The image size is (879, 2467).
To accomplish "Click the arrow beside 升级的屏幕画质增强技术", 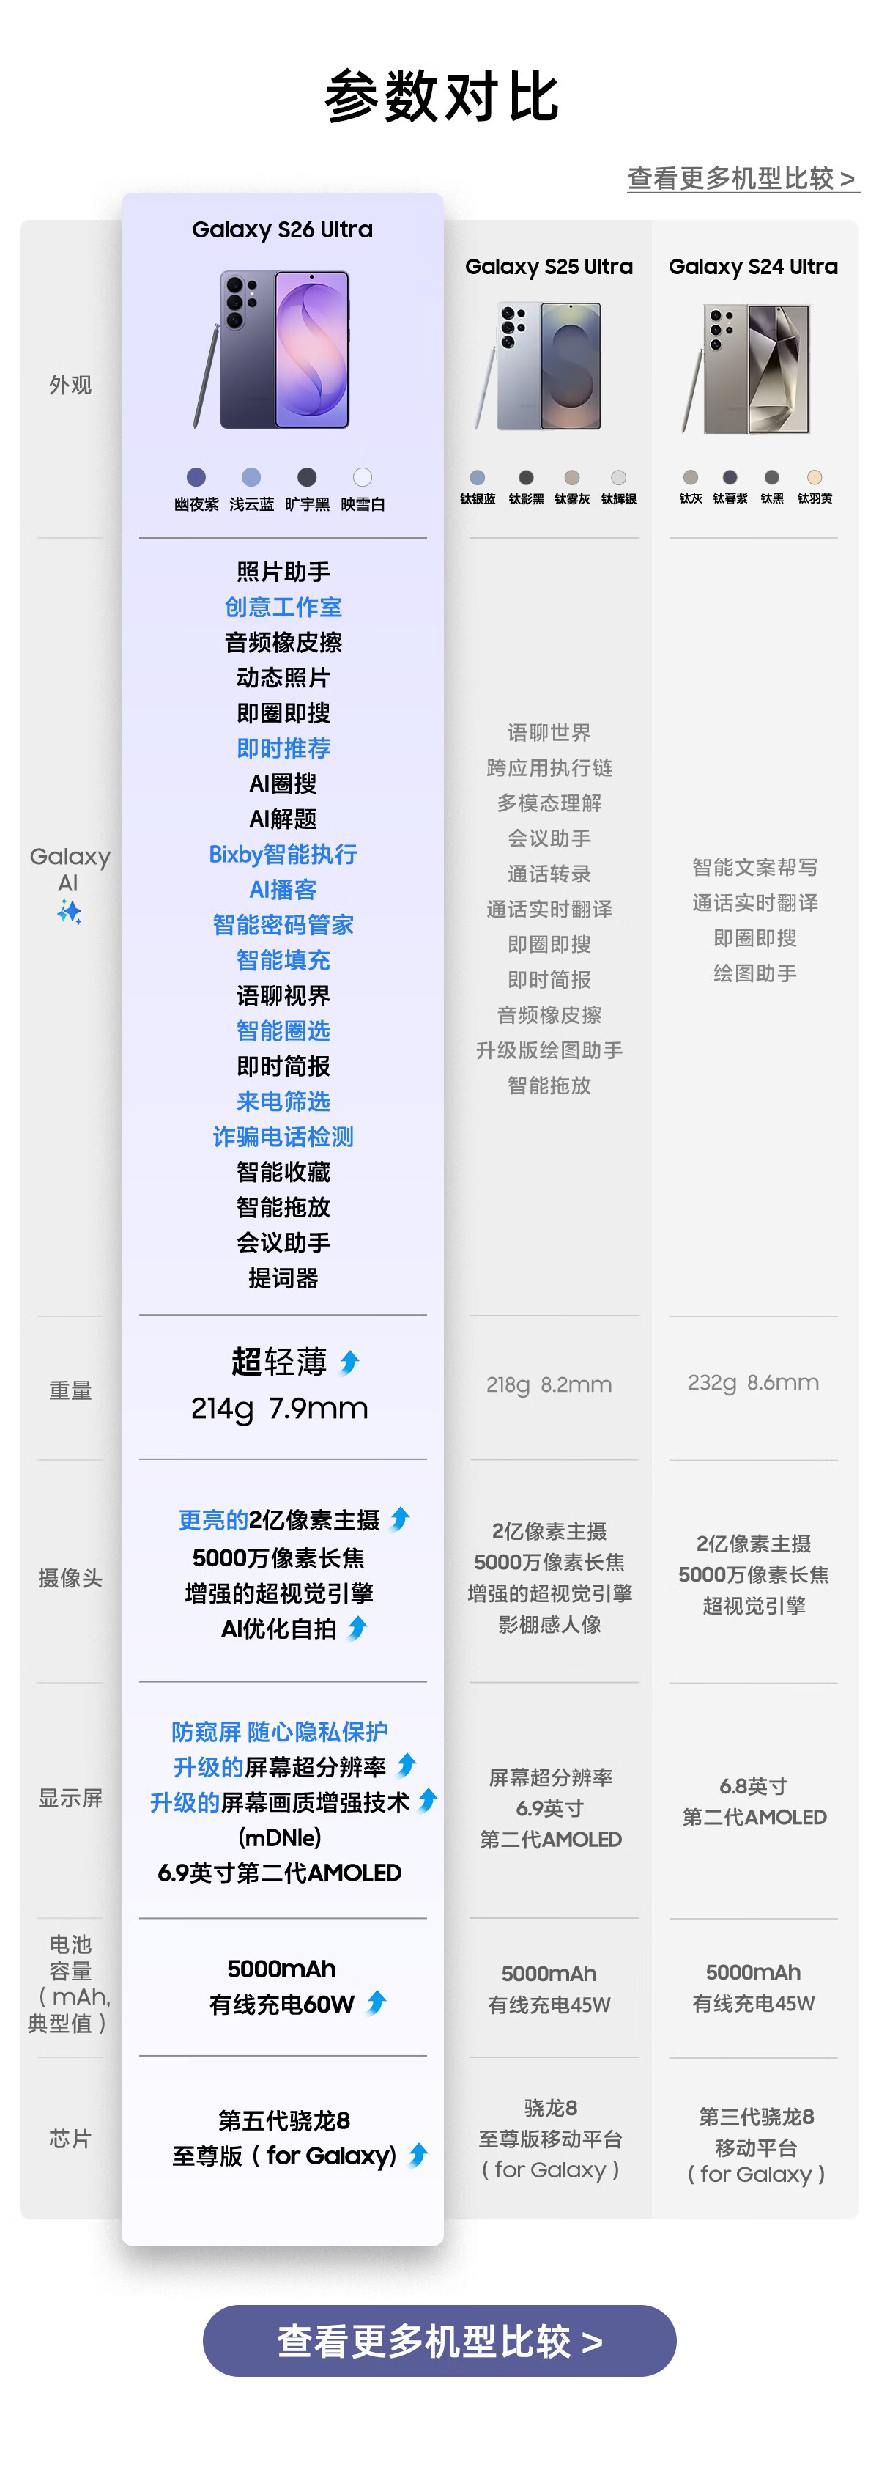I will pyautogui.click(x=428, y=1801).
